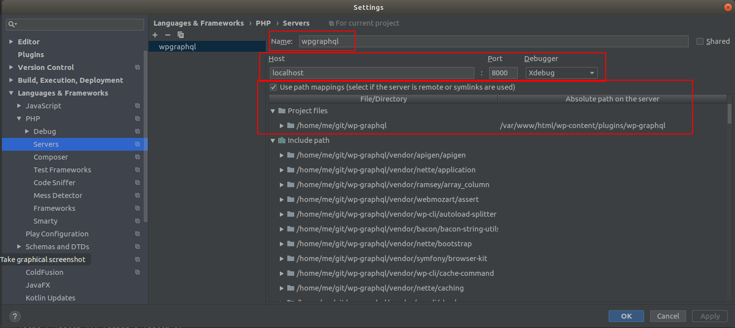
Task: Collapse the Languages & Frameworks section
Action: point(11,93)
